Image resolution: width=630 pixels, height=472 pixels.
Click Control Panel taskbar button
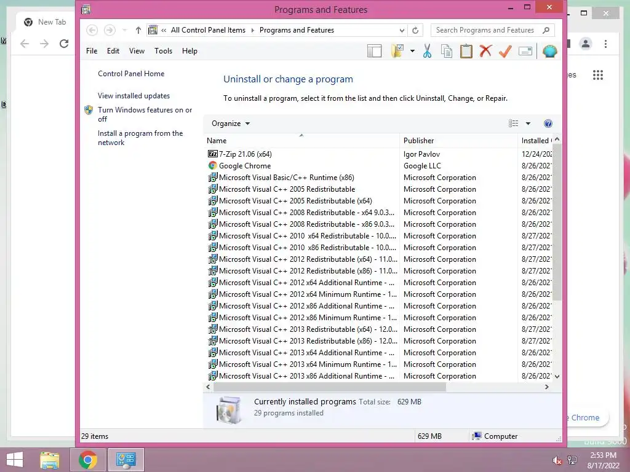126,460
